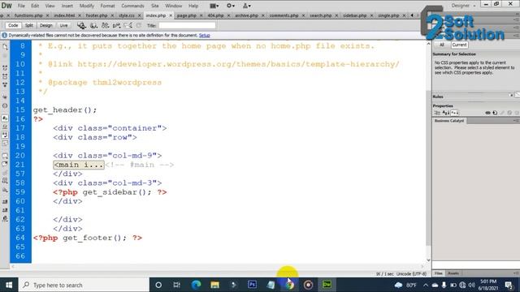
Task: Click the Outdent Code icon
Action: [x=5, y=210]
